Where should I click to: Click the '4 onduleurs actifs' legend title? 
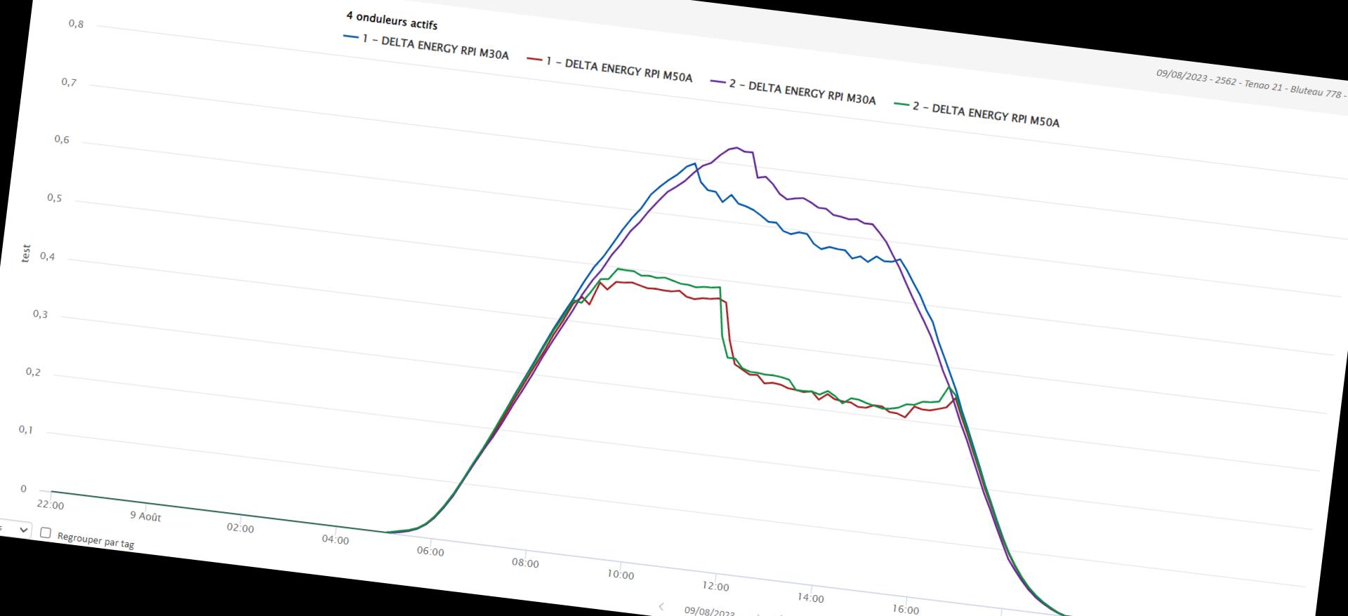(x=392, y=20)
